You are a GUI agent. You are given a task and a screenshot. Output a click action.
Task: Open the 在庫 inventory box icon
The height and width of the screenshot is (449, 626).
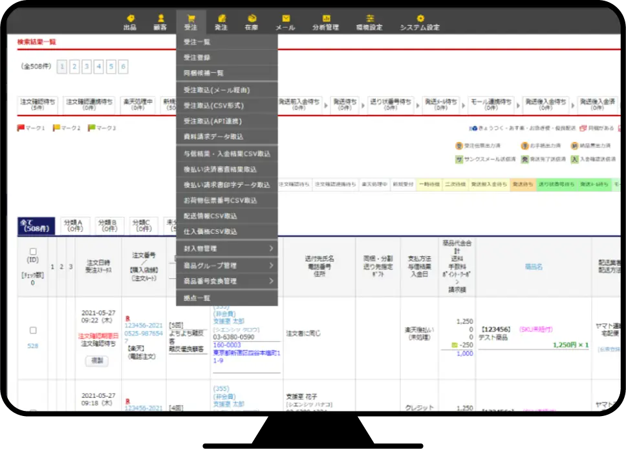252,19
